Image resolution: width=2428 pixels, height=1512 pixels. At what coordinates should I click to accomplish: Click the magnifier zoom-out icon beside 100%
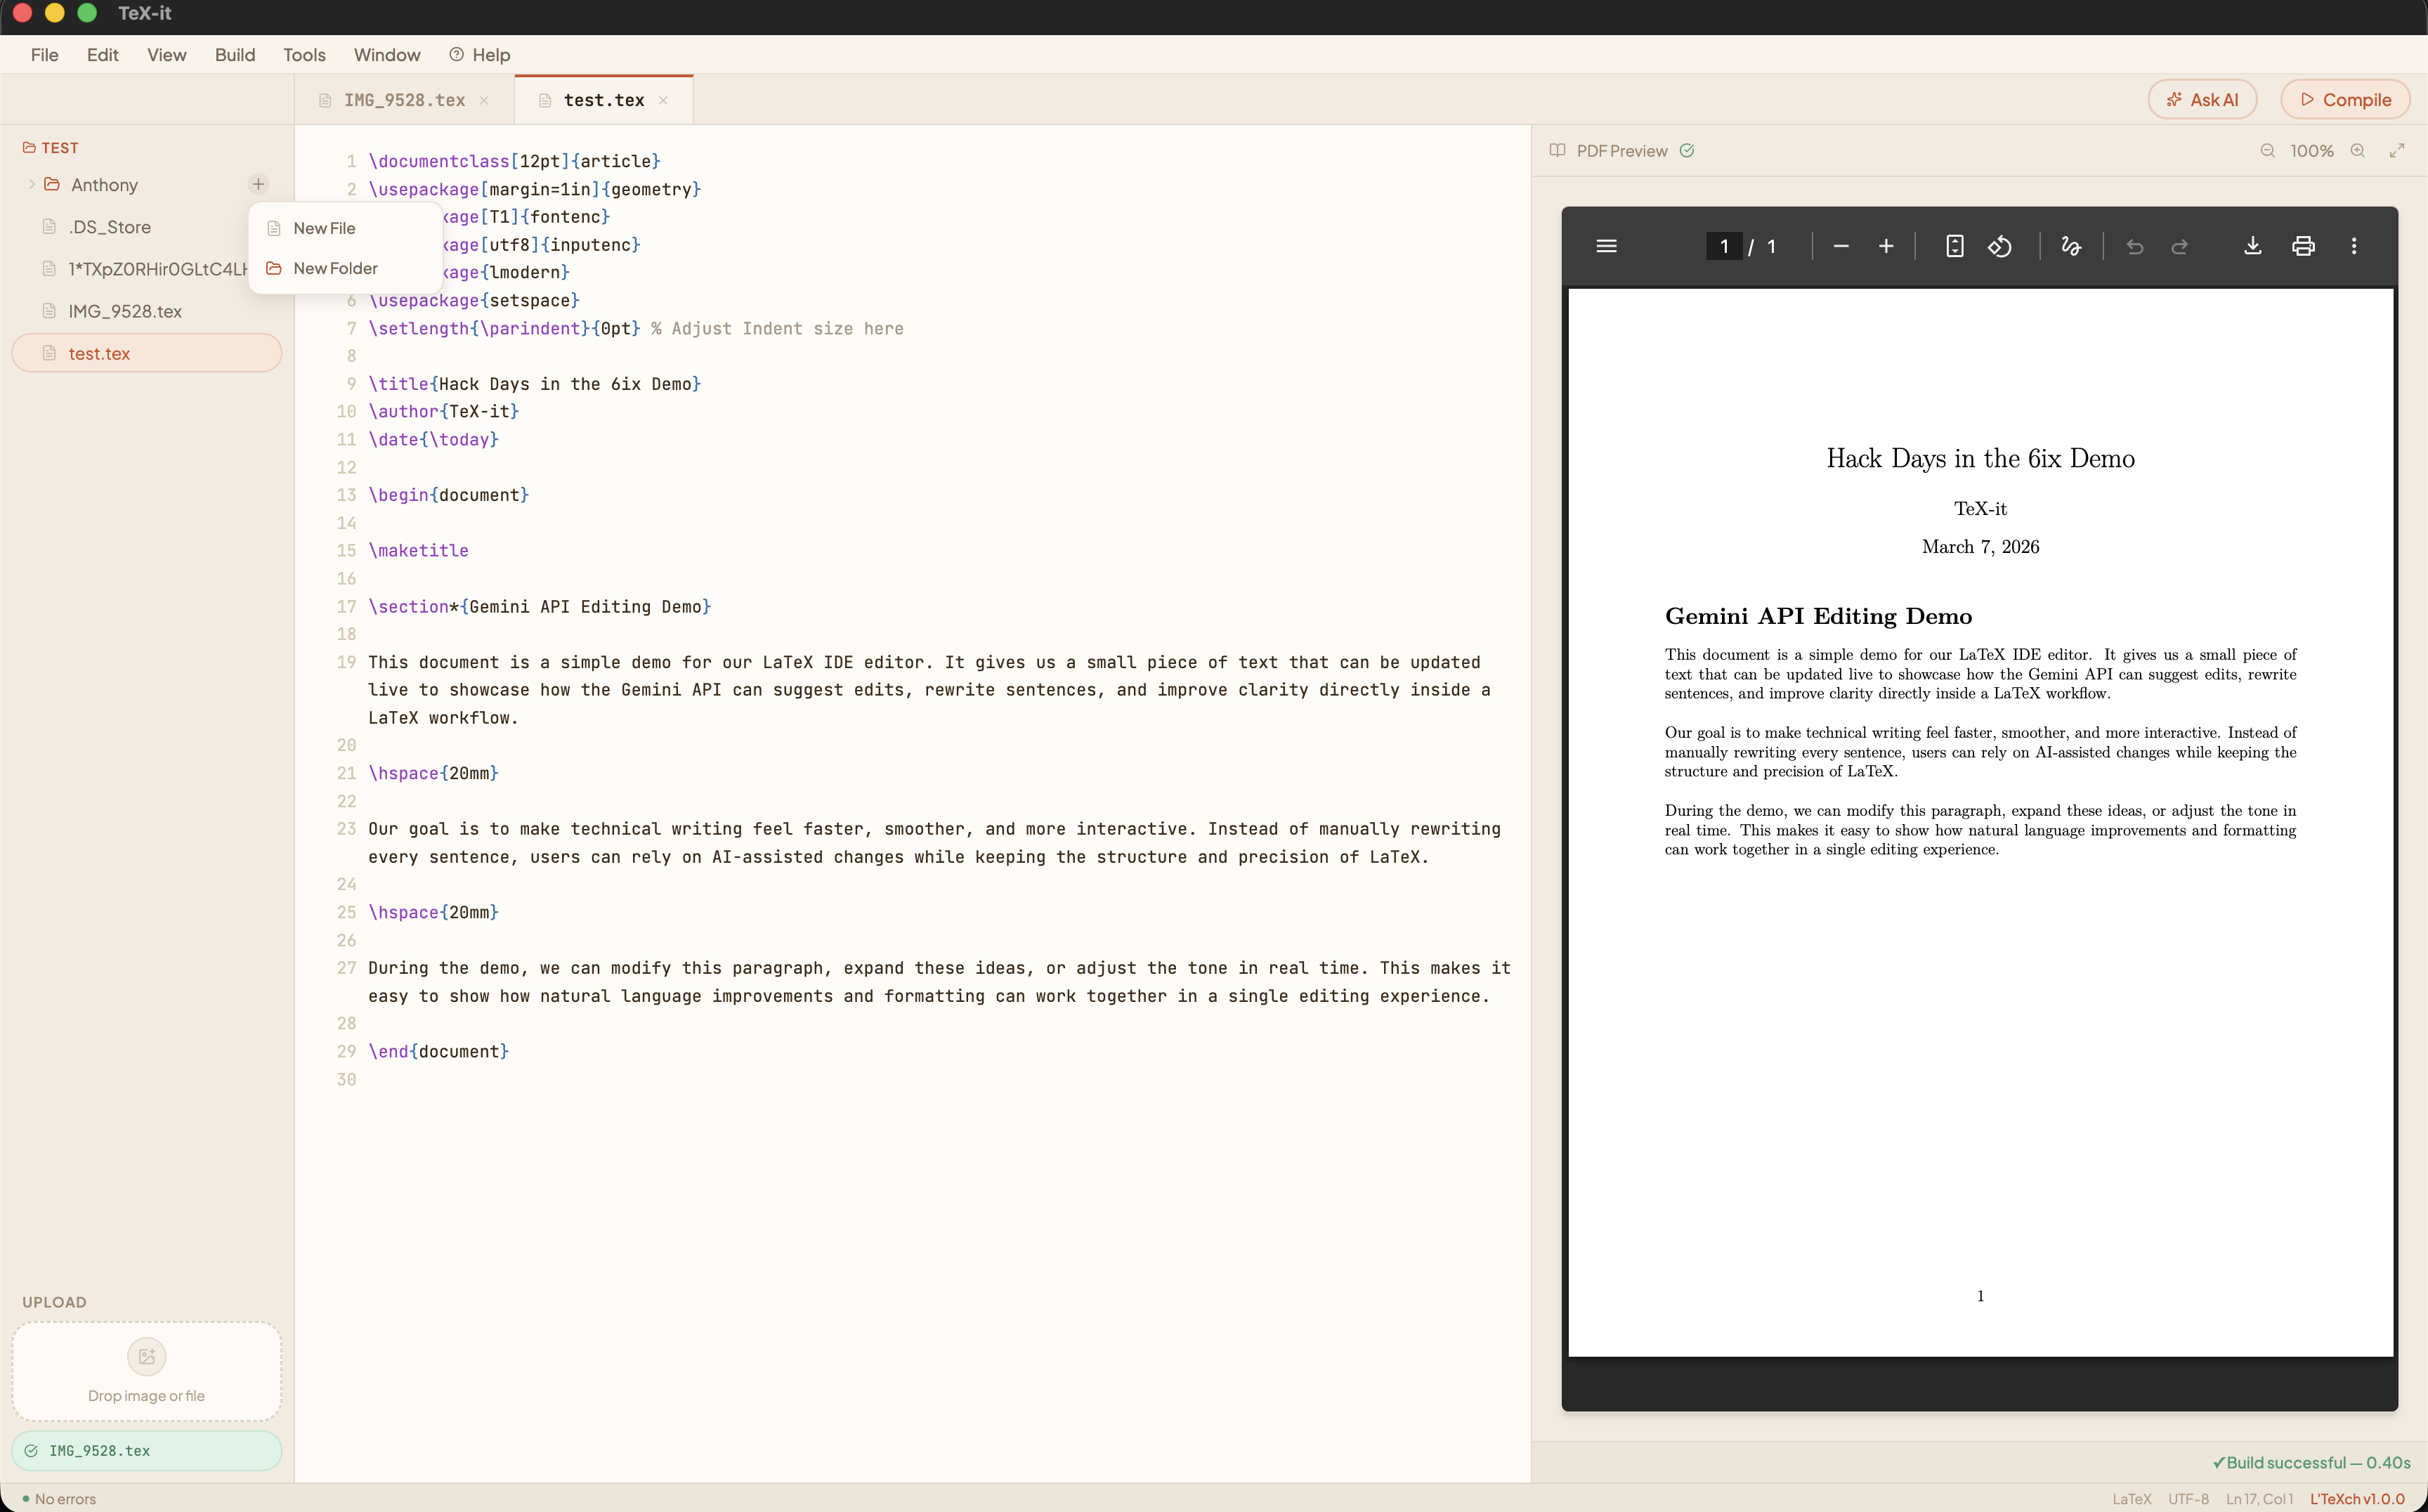tap(2267, 151)
